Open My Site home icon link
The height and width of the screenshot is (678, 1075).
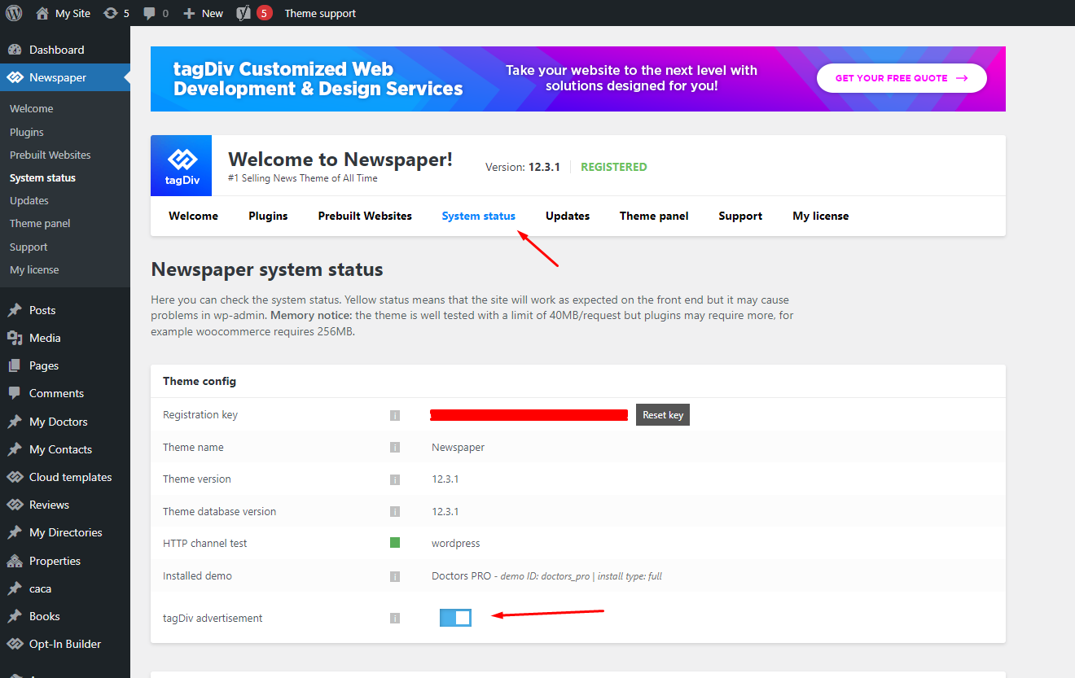click(42, 13)
